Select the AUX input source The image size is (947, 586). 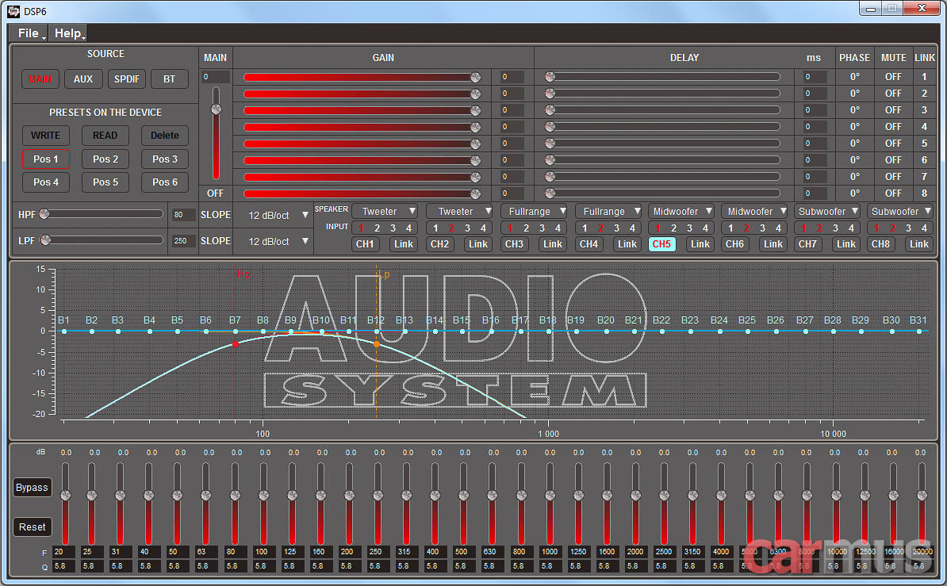click(83, 79)
